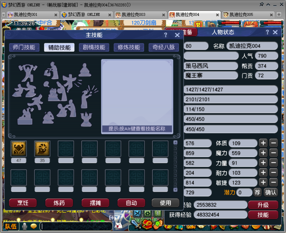This screenshot has height=233, width=286.
Task: Close the 凯迪拉克005 tab
Action: click(x=271, y=15)
